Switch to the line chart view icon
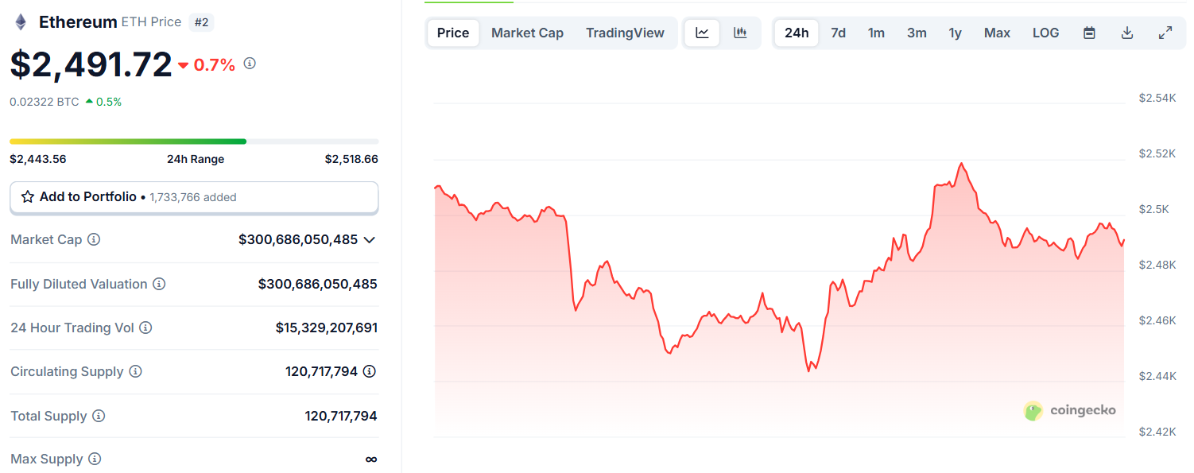The image size is (1194, 473). point(702,33)
